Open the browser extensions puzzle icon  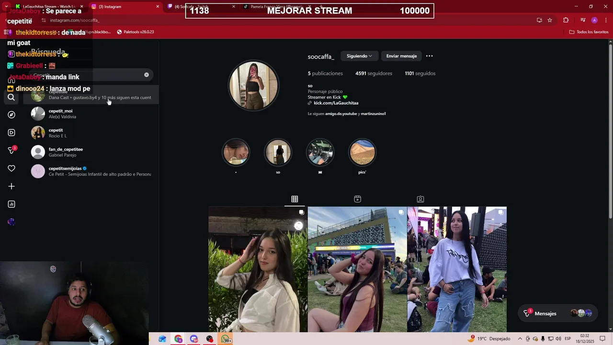click(566, 20)
